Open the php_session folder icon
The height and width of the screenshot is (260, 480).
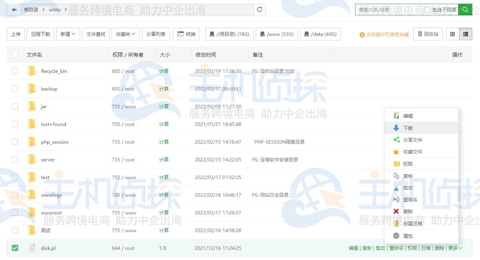pos(32,142)
